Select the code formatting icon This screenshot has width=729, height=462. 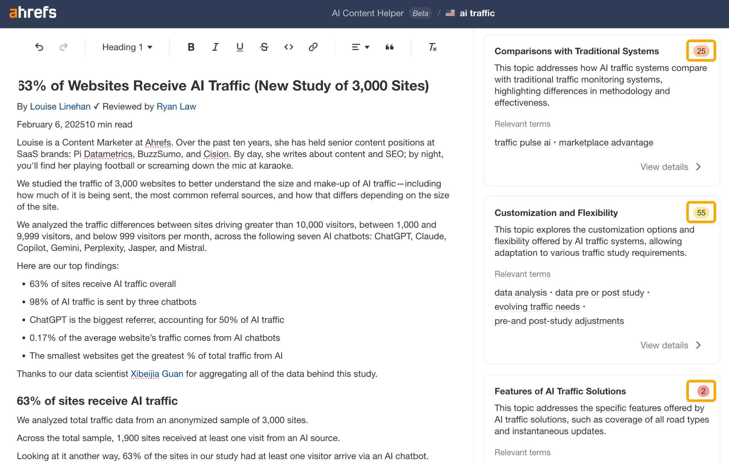point(289,47)
